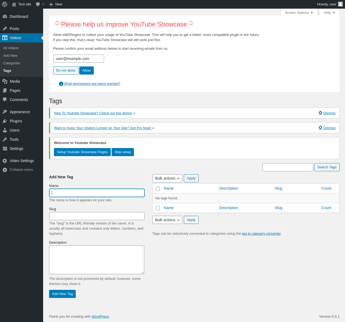Click the Add New Tag button
The width and height of the screenshot is (345, 322).
pos(62,294)
